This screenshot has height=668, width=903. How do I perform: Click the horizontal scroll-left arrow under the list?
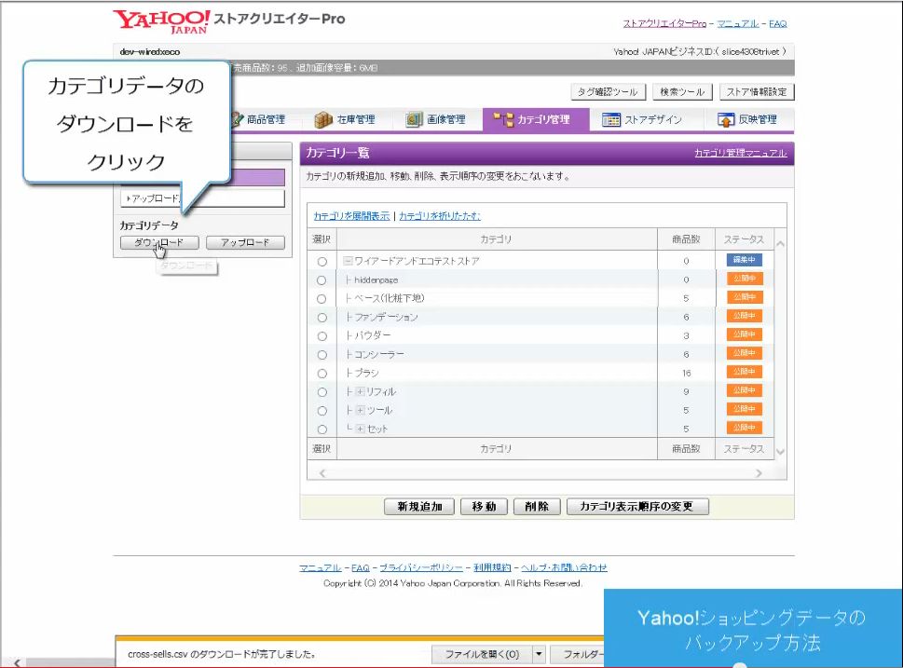pos(322,473)
